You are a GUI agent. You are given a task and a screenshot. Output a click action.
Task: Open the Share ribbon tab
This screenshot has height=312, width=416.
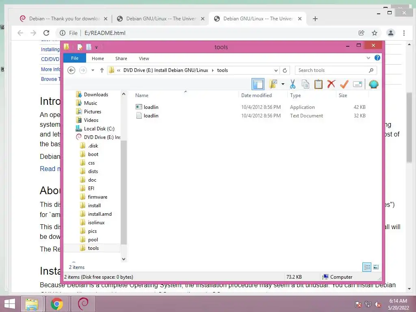pyautogui.click(x=121, y=58)
